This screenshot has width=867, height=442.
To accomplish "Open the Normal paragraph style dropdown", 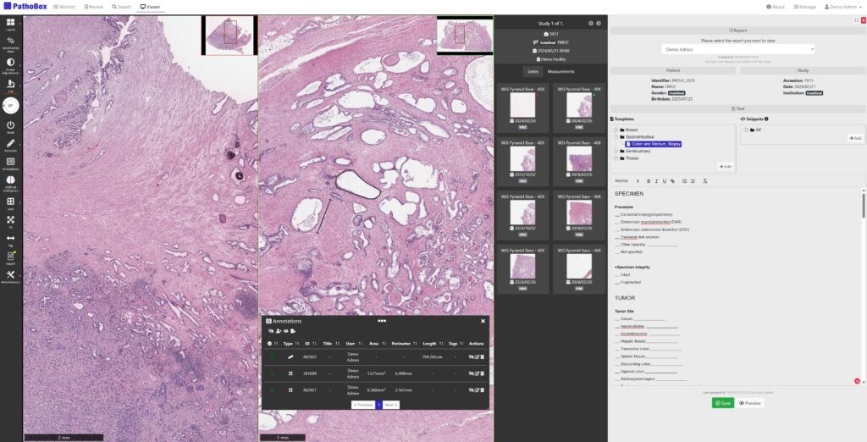I will tap(627, 181).
